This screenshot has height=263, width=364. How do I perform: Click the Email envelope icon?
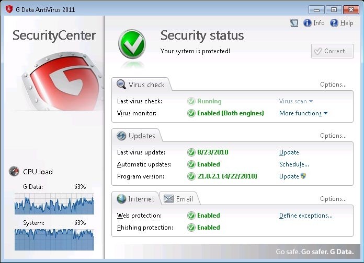pyautogui.click(x=168, y=199)
